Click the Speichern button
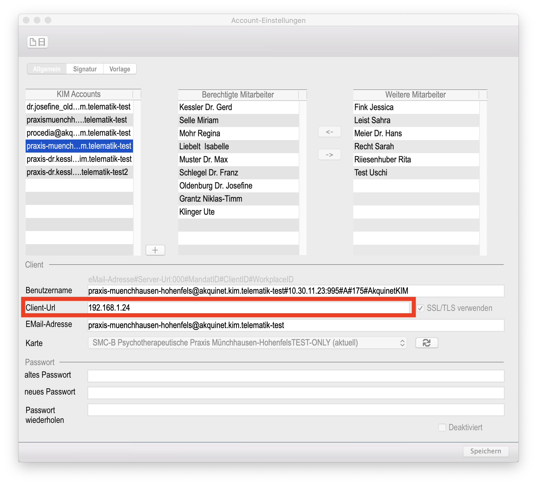The image size is (537, 485). (485, 451)
